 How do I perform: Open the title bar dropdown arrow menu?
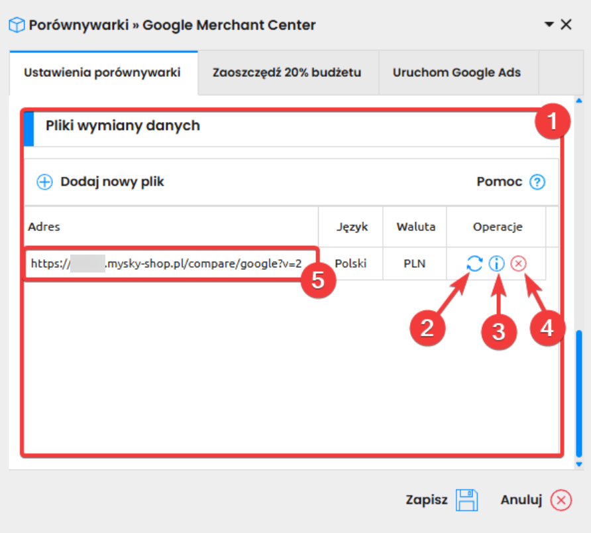pos(549,25)
